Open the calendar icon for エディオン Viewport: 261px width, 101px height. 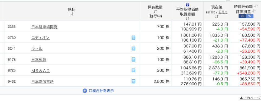(133, 38)
